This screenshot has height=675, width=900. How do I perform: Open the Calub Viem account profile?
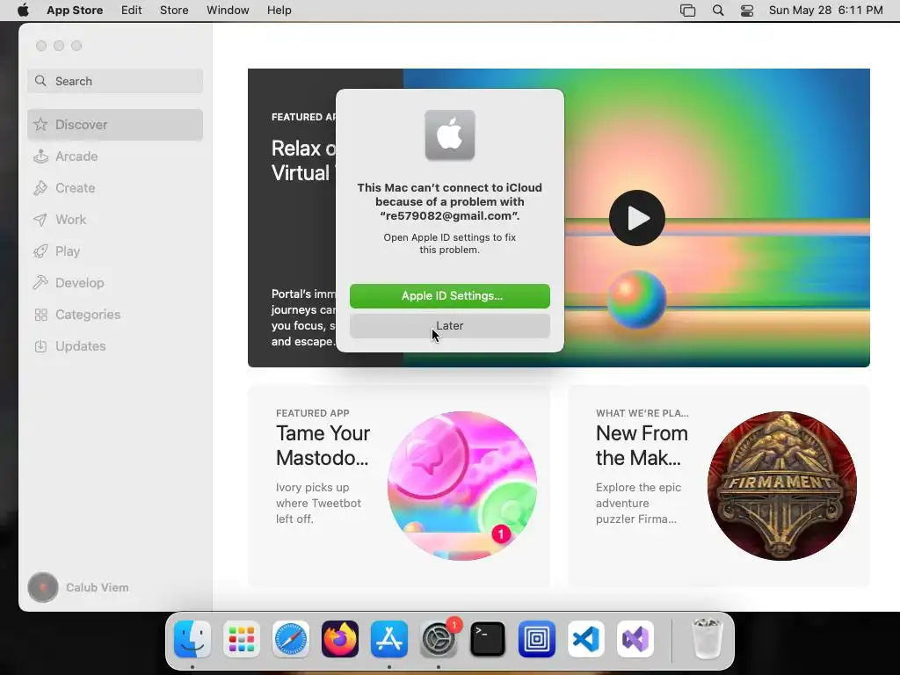click(78, 587)
